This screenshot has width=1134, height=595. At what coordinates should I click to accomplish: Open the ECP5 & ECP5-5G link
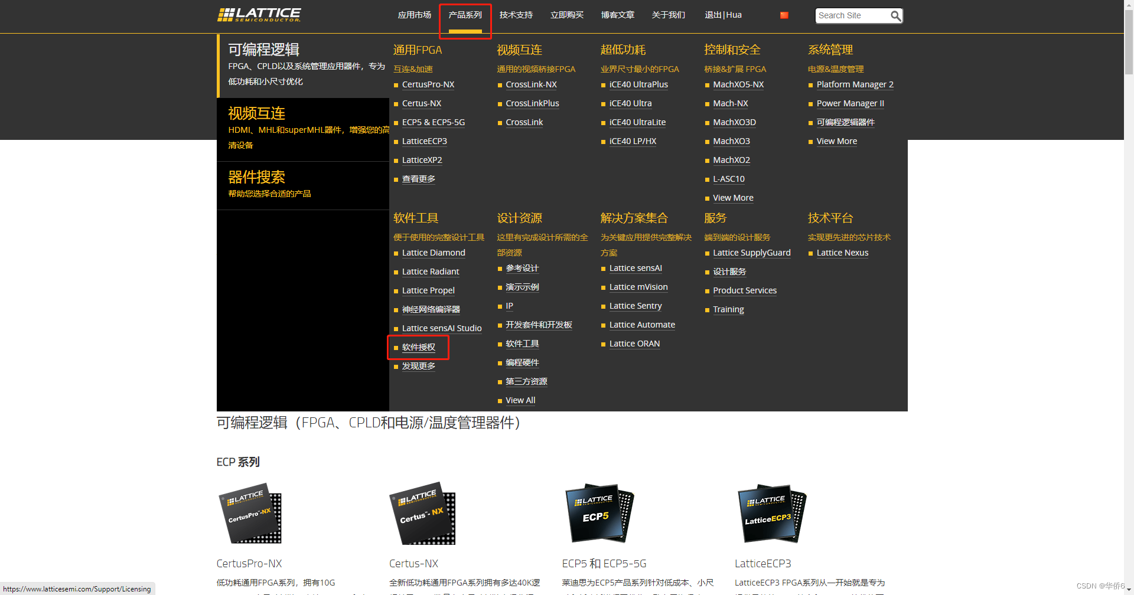[x=434, y=123]
